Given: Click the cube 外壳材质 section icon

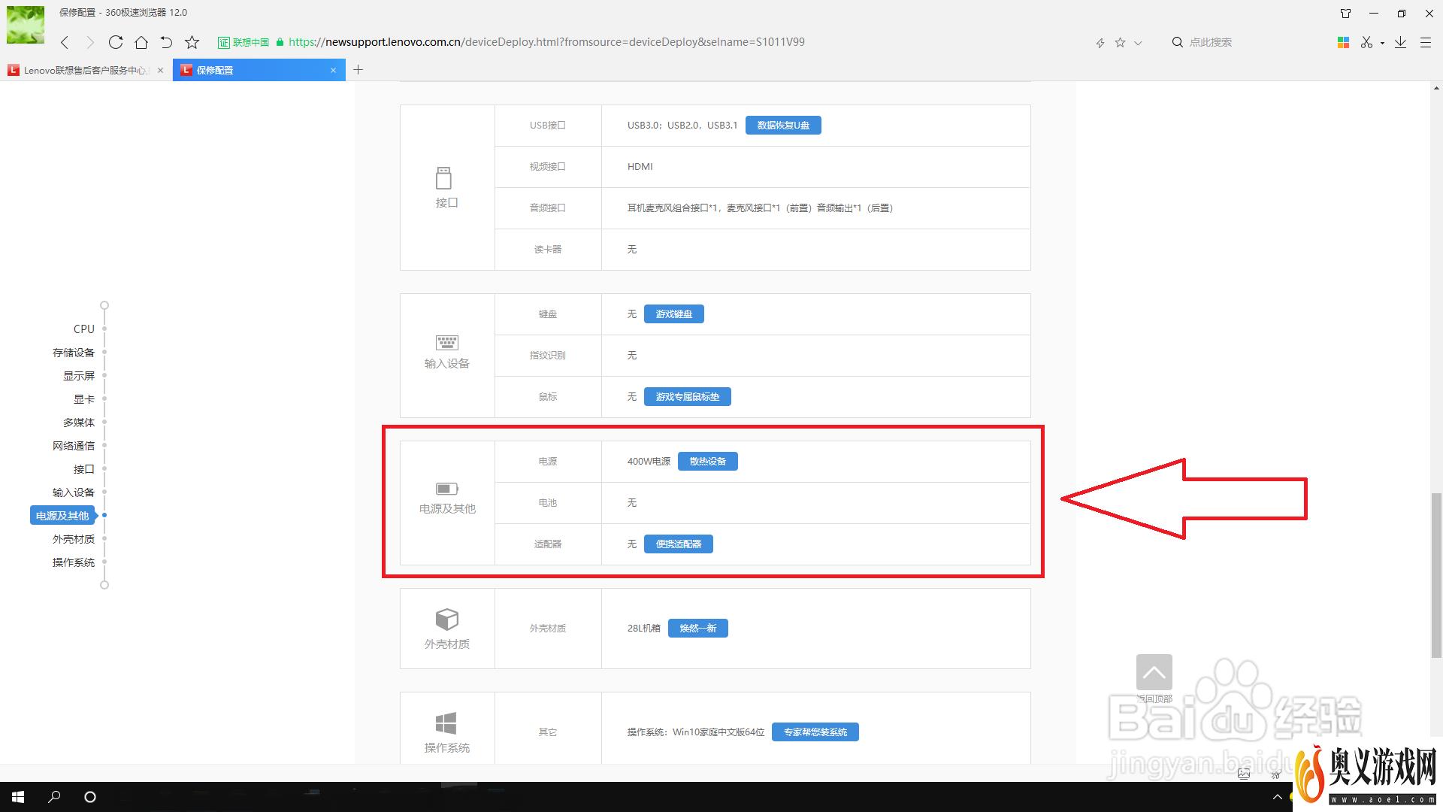Looking at the screenshot, I should (447, 620).
